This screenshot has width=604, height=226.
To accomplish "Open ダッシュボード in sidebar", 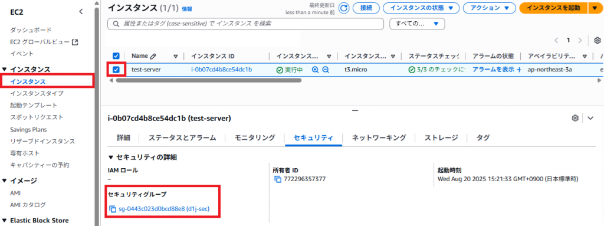I will point(31,30).
